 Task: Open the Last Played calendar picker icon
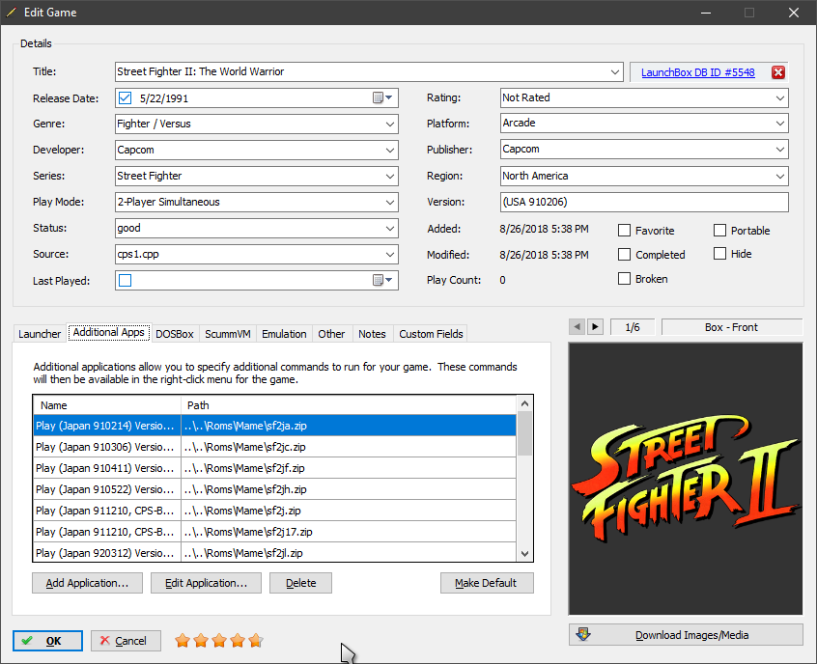[x=382, y=280]
